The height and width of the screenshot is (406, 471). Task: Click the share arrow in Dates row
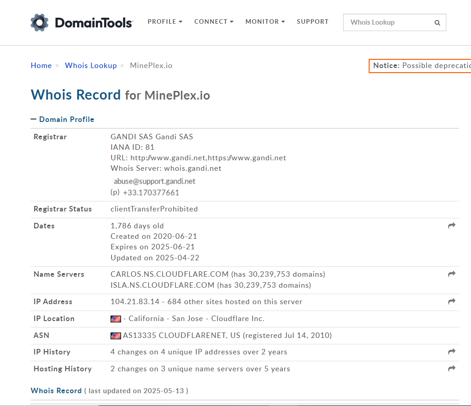click(451, 226)
